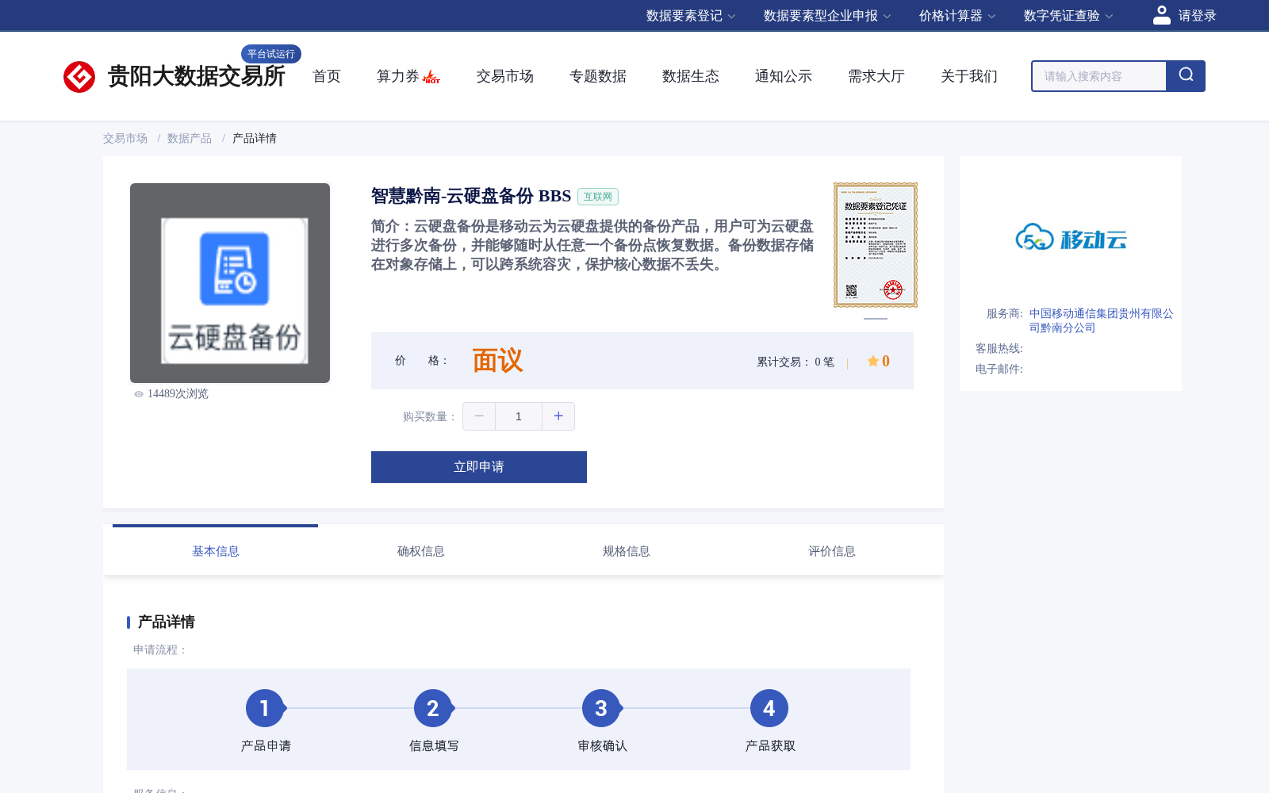1269x793 pixels.
Task: Expand the 价格计算器 dropdown
Action: (957, 16)
